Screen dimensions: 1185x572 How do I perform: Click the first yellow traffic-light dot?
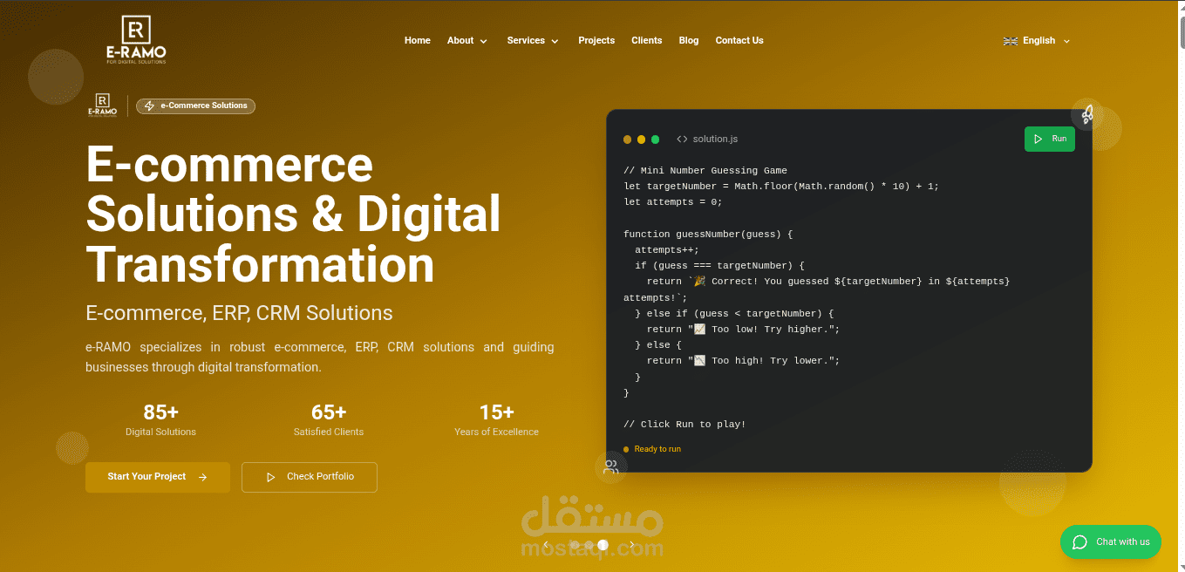627,139
